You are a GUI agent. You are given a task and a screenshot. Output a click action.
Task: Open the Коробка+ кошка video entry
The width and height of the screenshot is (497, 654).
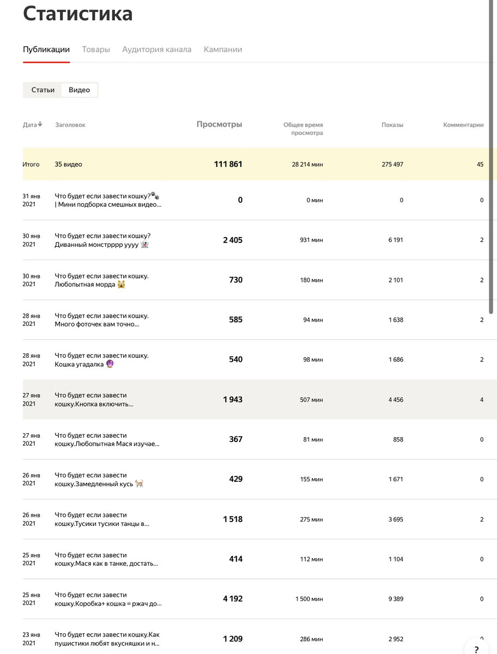tap(108, 599)
